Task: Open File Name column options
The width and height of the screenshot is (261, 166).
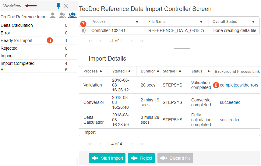Action: (x=201, y=22)
